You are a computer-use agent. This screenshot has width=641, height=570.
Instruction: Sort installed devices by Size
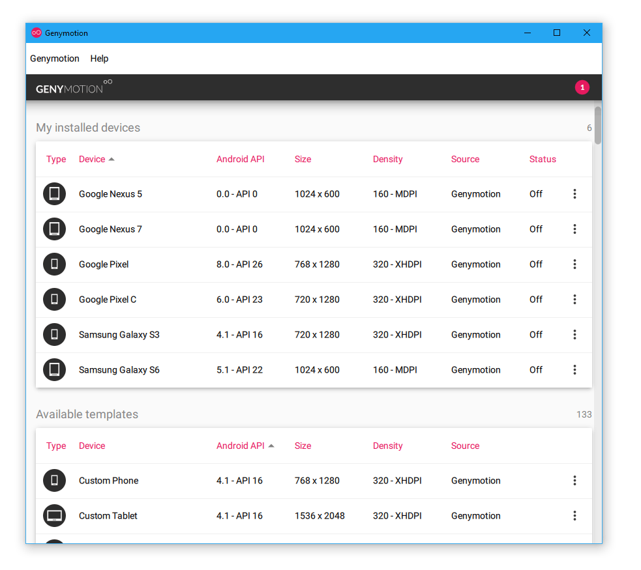point(303,159)
